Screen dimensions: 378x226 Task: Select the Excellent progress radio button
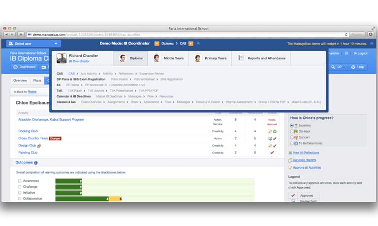click(x=292, y=126)
